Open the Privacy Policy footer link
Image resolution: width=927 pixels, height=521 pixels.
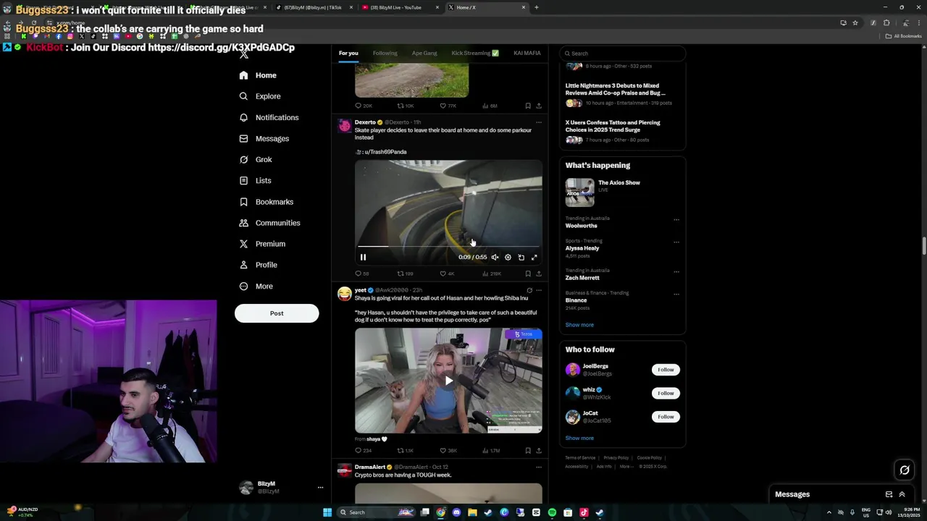616,457
